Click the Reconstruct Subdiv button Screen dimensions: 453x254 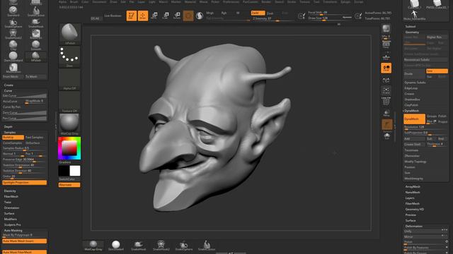coord(426,59)
